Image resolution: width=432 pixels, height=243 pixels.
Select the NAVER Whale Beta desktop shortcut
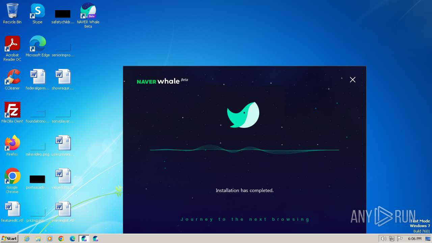88,16
